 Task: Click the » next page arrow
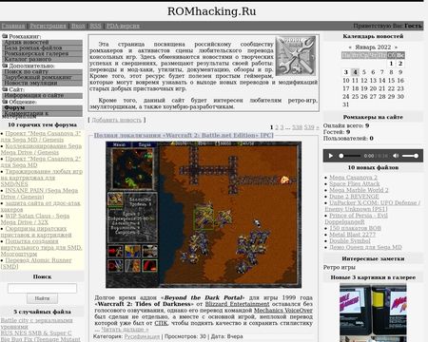318,127
